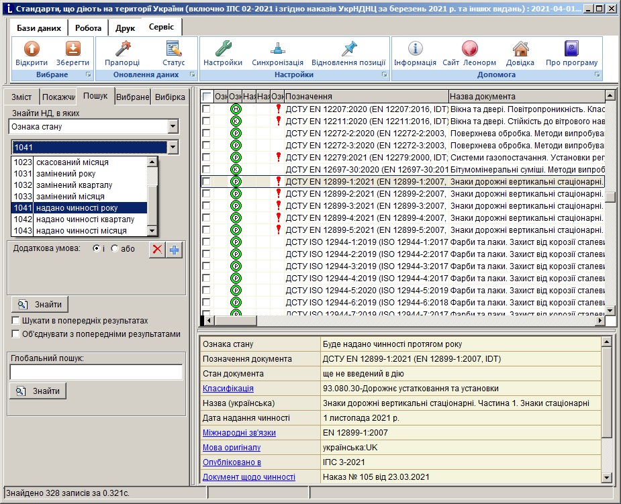This screenshot has height=504, width=621.
Task: Click green status icon of ДСТУ ISO 12944-5:2020
Action: [236, 290]
